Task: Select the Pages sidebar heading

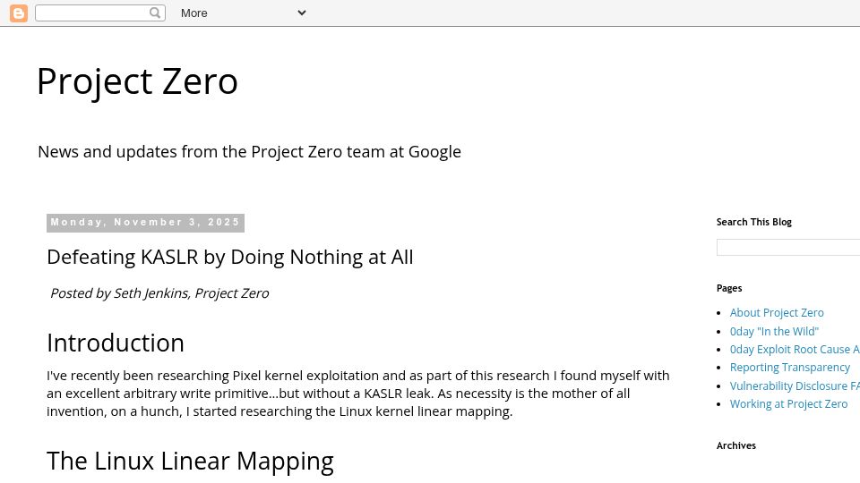Action: pyautogui.click(x=729, y=288)
